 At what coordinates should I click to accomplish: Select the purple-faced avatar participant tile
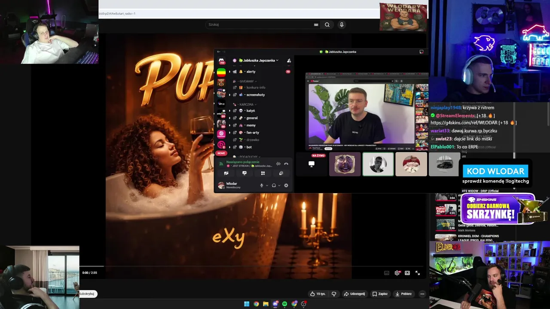[345, 164]
